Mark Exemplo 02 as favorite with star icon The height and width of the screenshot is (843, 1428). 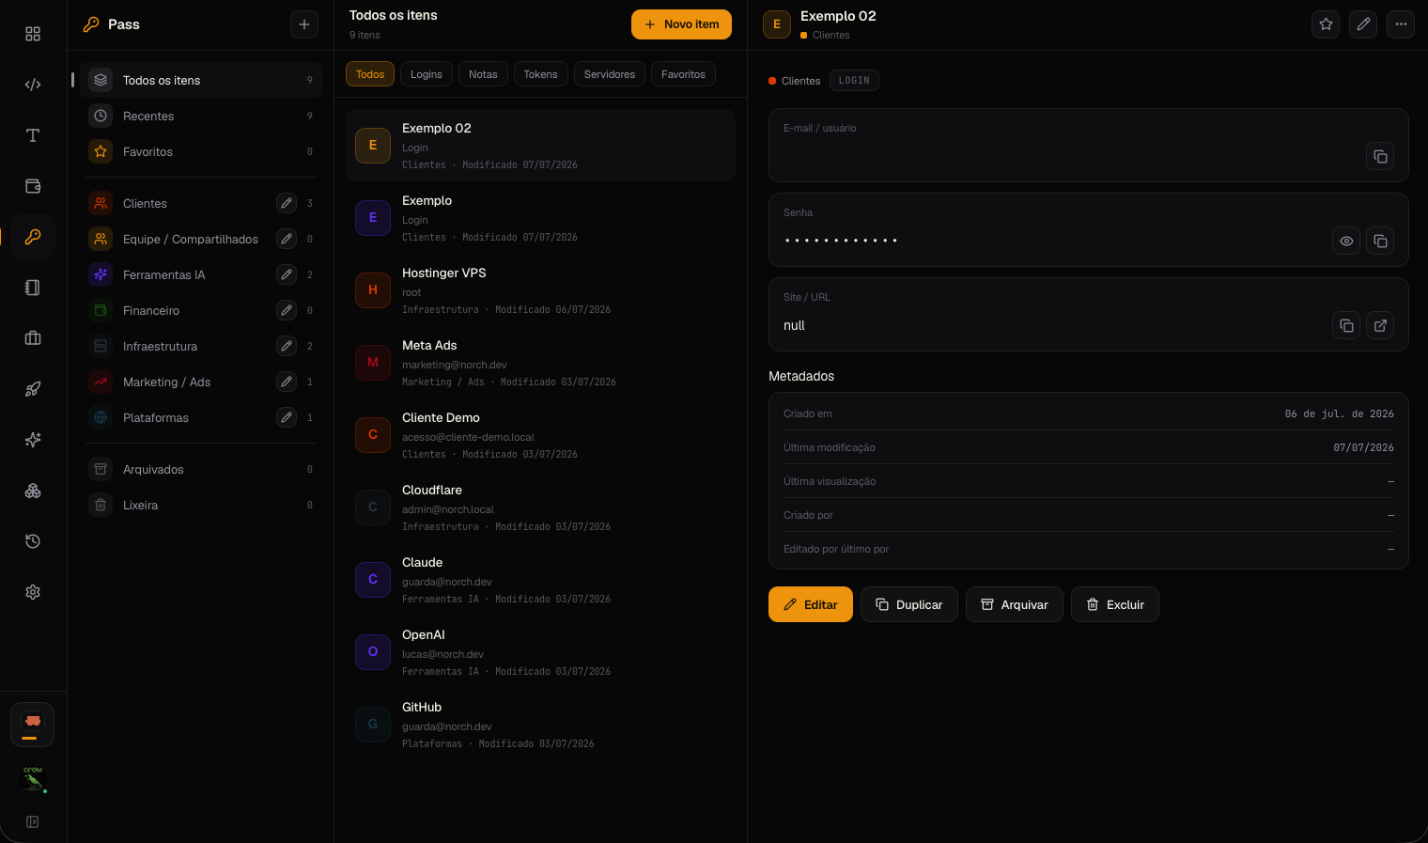click(1326, 24)
